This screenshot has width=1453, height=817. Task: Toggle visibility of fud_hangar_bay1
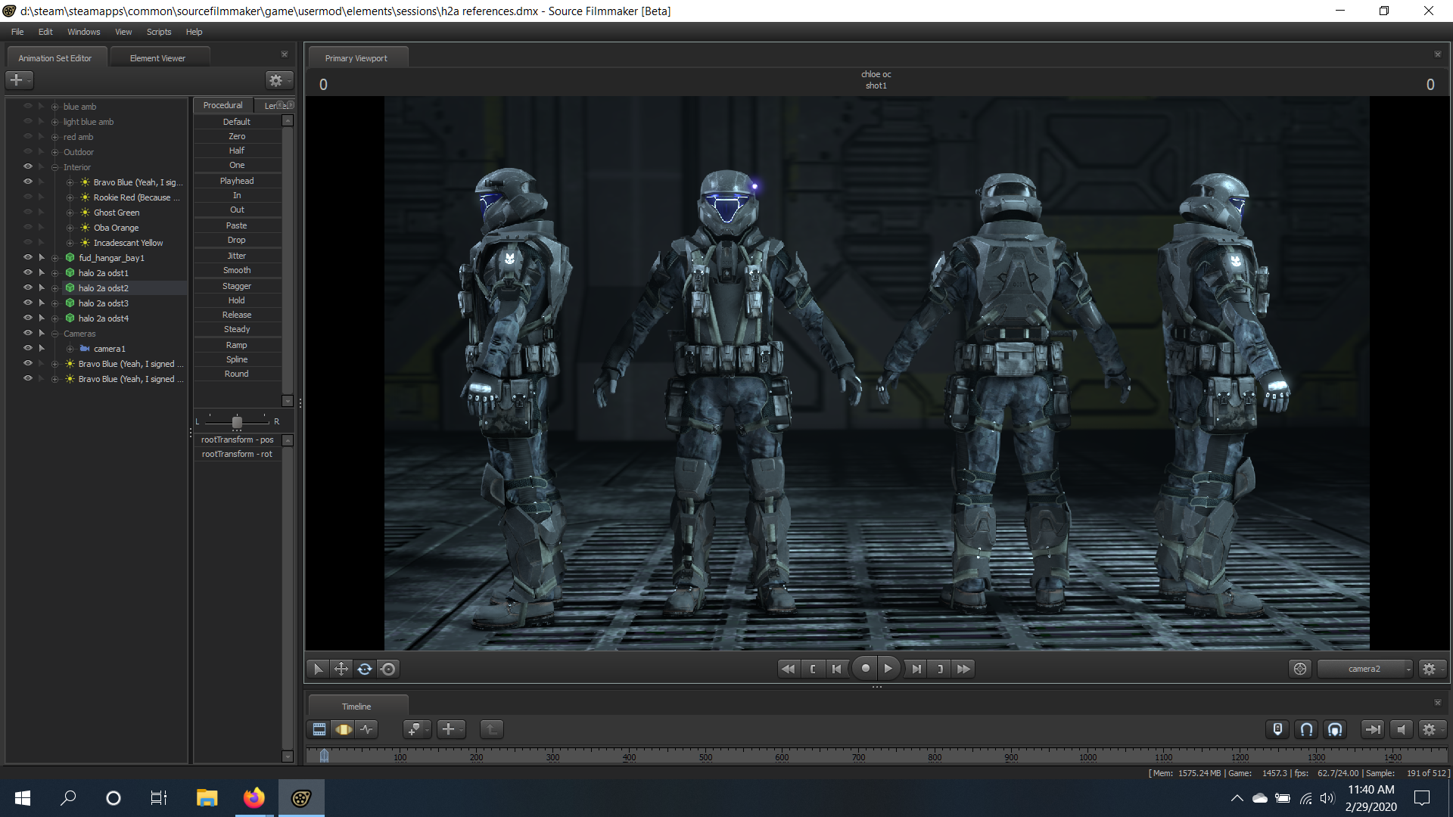28,257
